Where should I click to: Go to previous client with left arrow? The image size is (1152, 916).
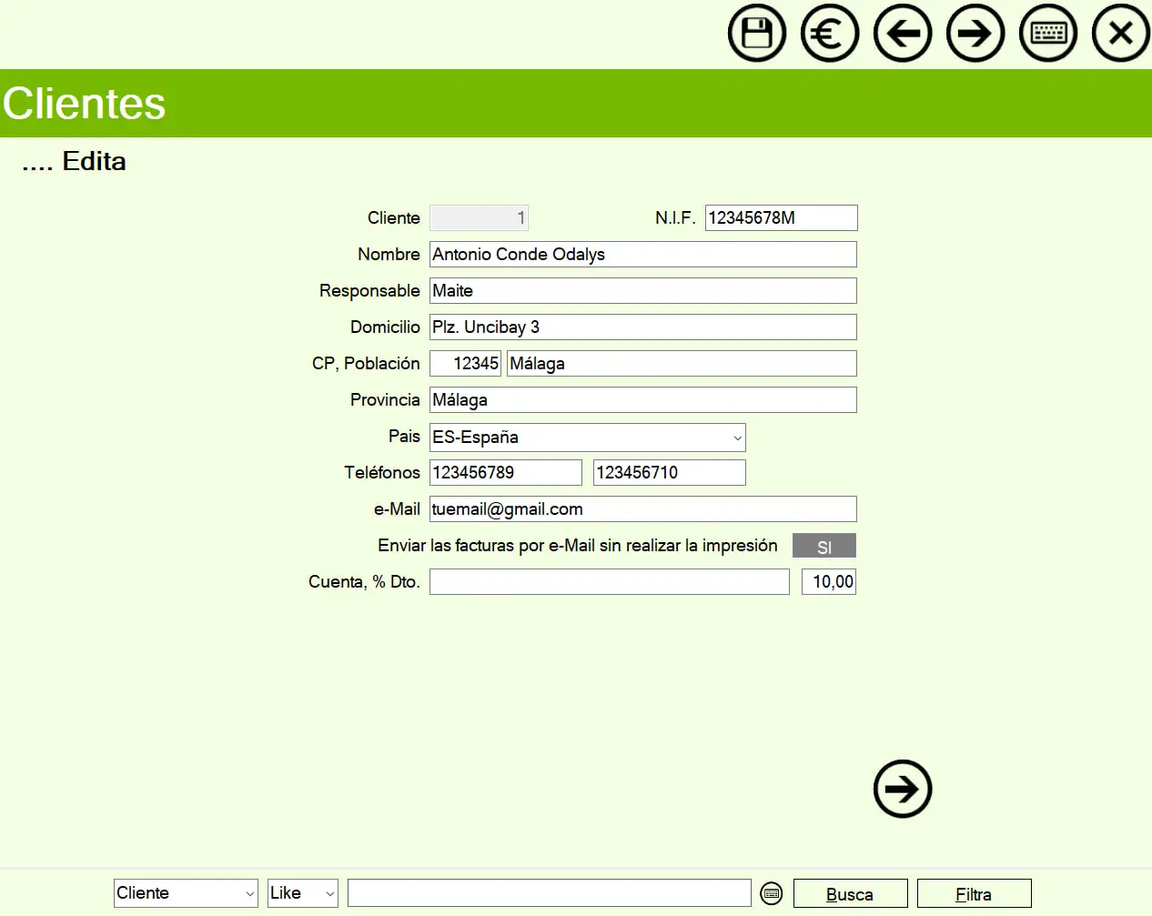coord(902,34)
